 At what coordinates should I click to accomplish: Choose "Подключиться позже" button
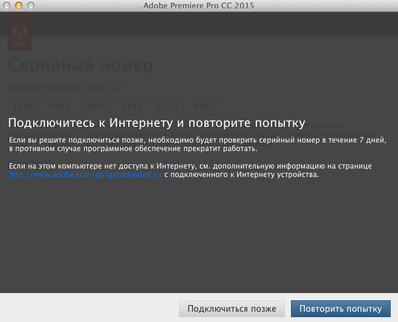[232, 309]
